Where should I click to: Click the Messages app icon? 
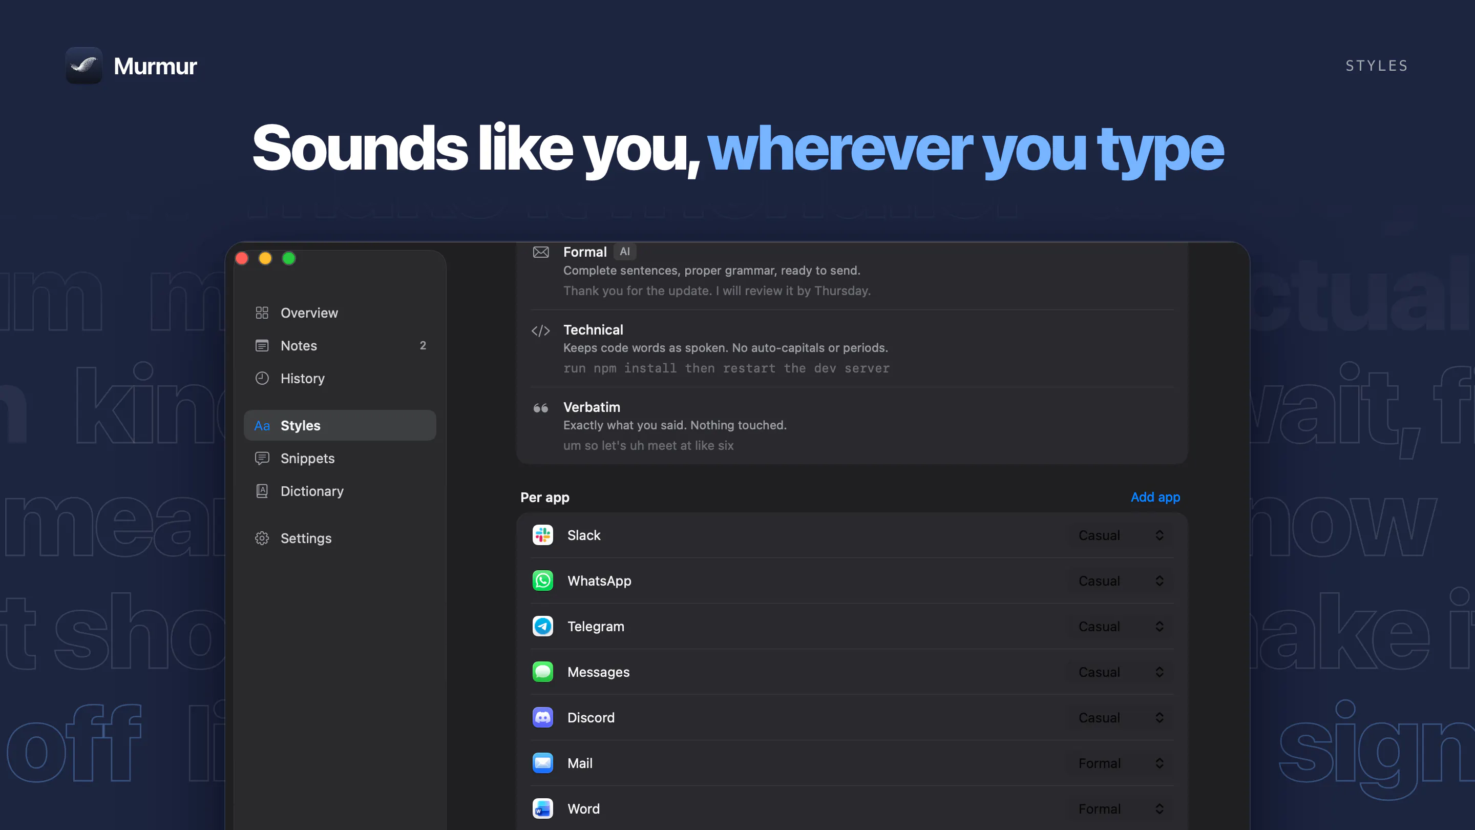click(x=542, y=672)
